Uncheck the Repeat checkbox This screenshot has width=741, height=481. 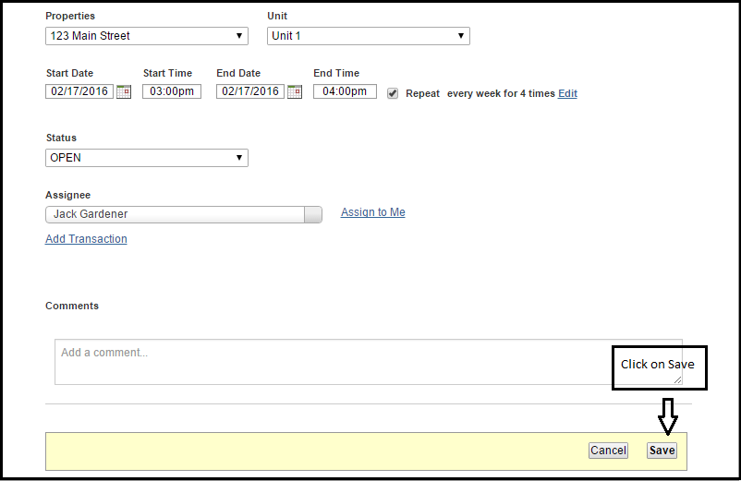393,93
